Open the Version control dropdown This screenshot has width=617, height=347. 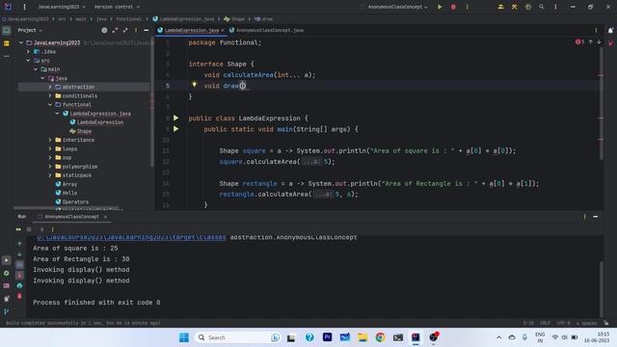(117, 7)
